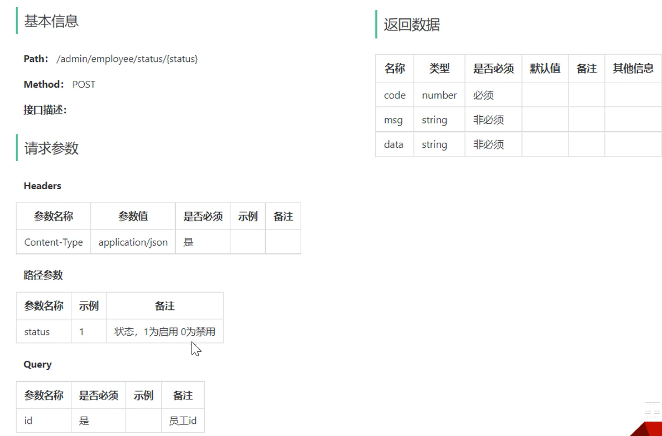Click the number type cell for code
662x436 pixels.
tap(439, 95)
